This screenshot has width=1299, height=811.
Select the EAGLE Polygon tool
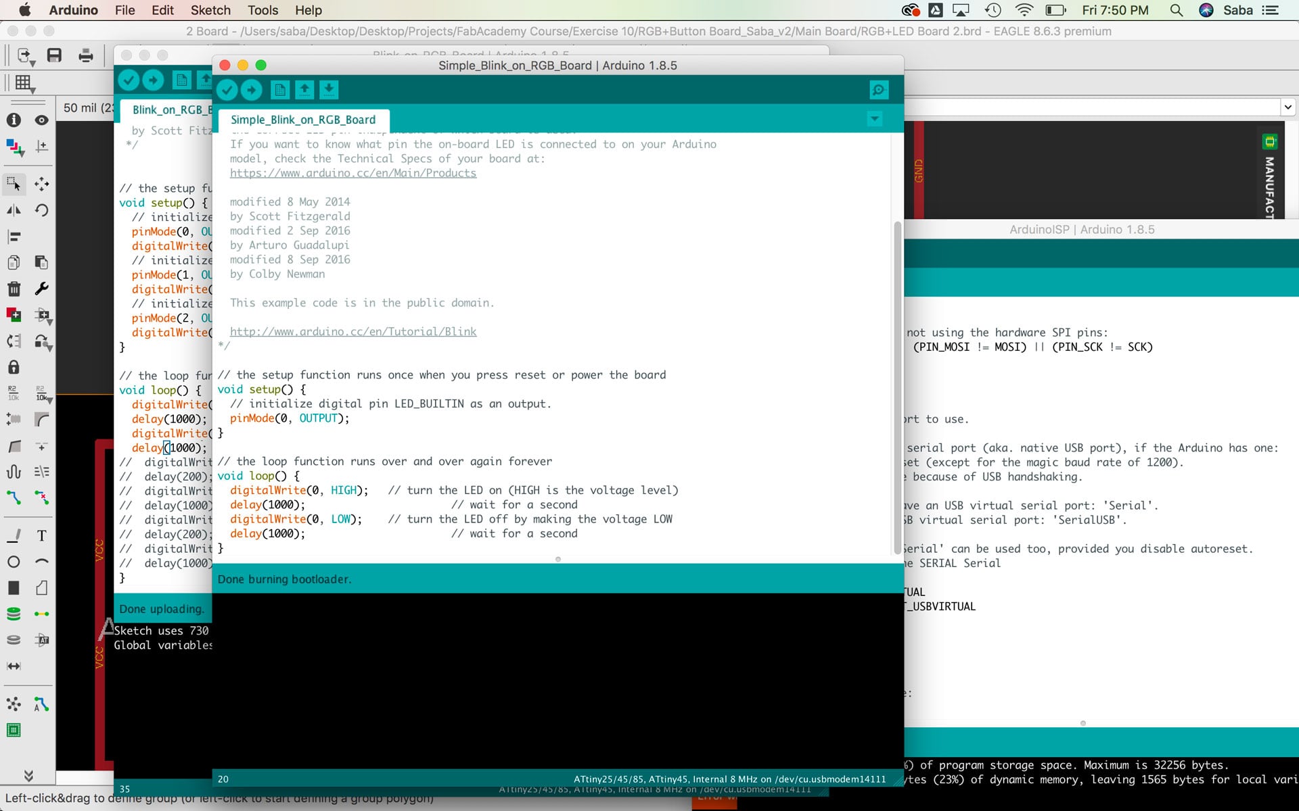[41, 588]
